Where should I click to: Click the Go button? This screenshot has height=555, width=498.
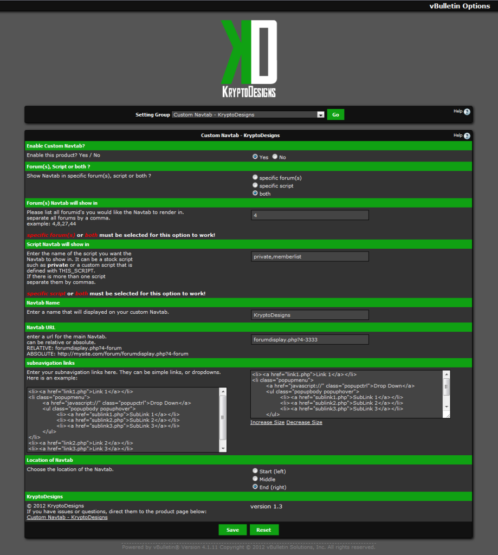click(335, 115)
